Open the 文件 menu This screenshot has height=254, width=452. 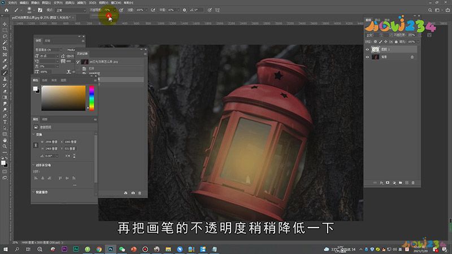click(12, 3)
